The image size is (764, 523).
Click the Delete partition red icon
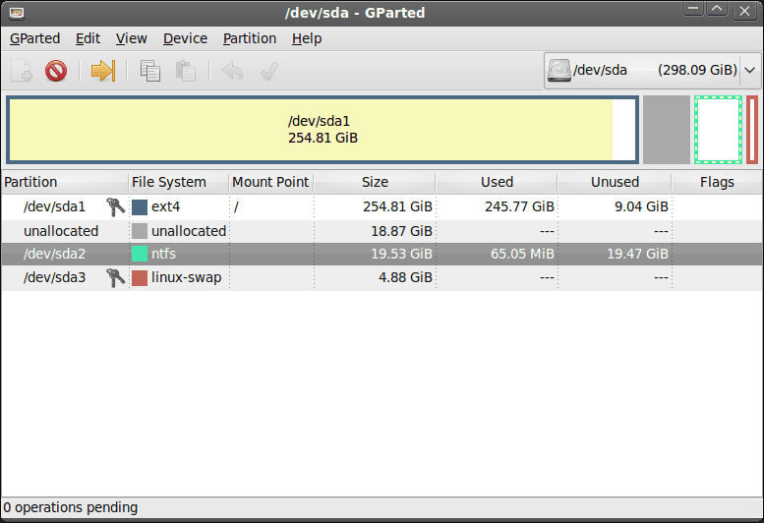coord(56,71)
